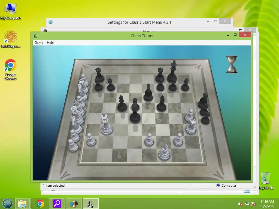
Task: Select the white pawn in the leftmost board column
Action: tap(91, 140)
